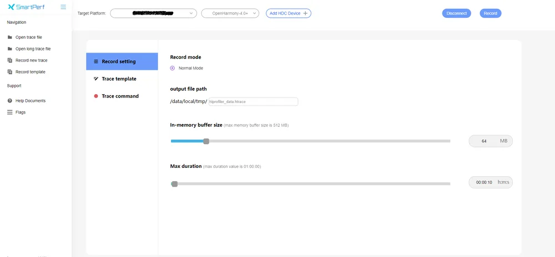The height and width of the screenshot is (257, 555).
Task: Open the Target Platform device dropdown
Action: (x=153, y=13)
